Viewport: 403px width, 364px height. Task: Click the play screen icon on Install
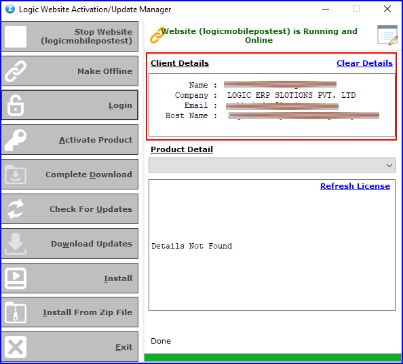click(16, 278)
